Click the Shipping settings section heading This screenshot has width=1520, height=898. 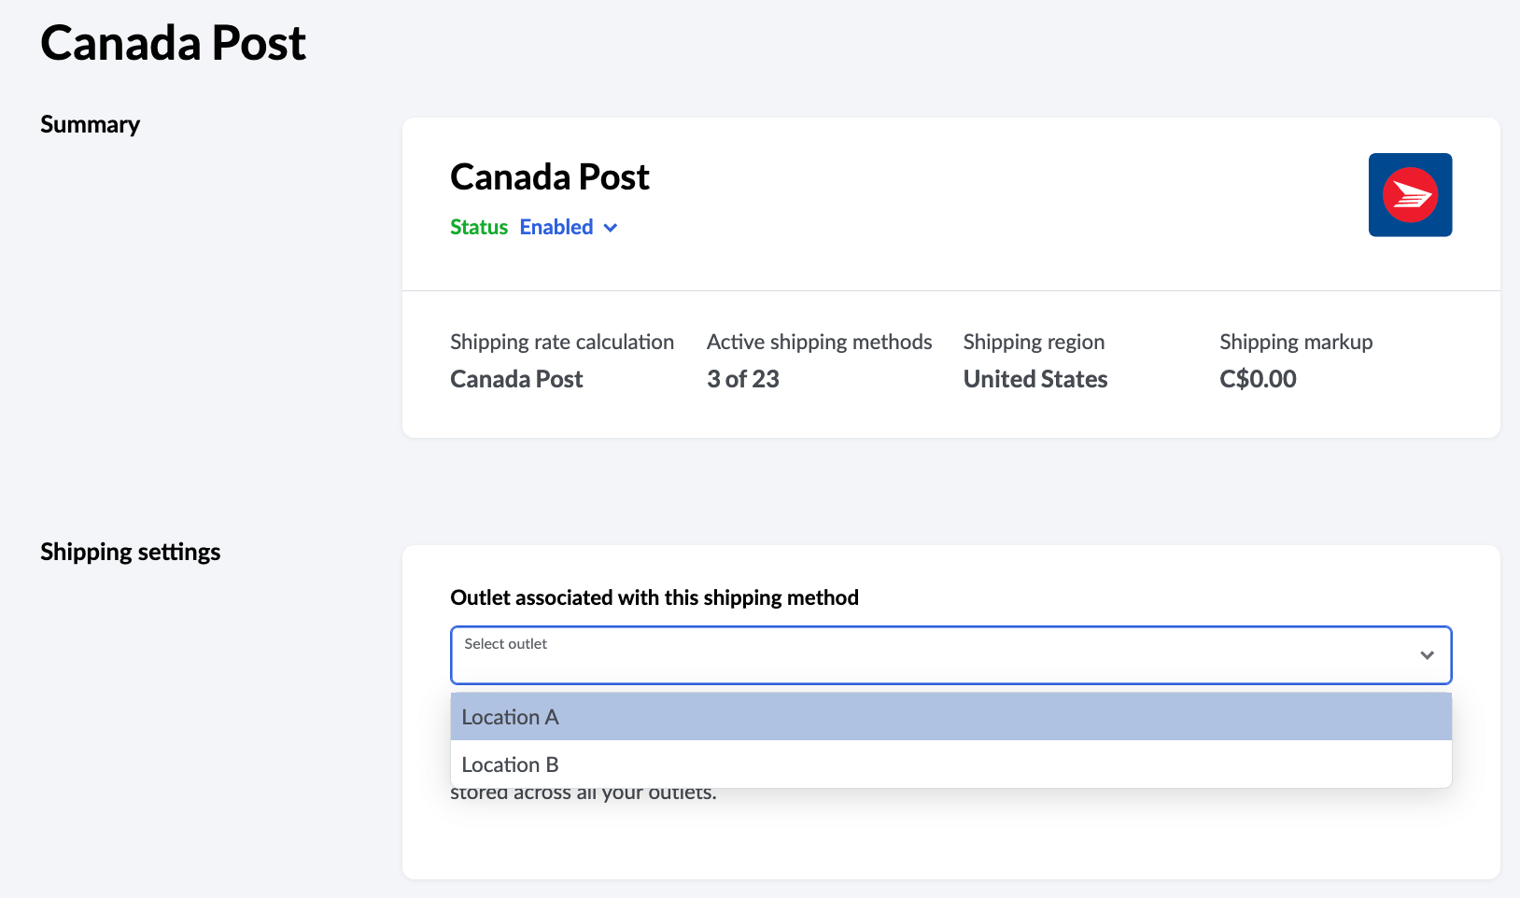[130, 552]
